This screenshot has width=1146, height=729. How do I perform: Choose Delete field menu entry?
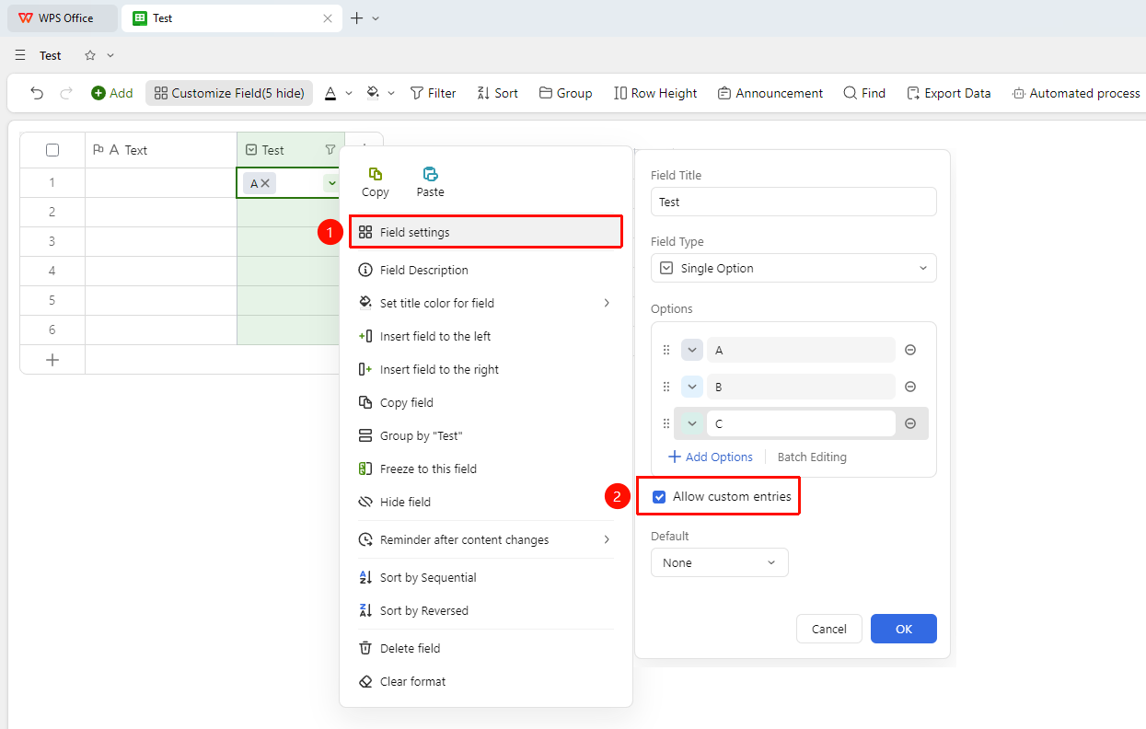point(486,648)
